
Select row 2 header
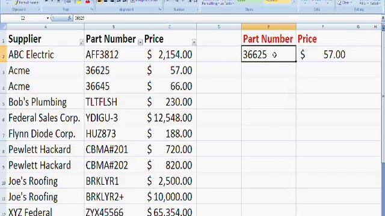pos(3,54)
